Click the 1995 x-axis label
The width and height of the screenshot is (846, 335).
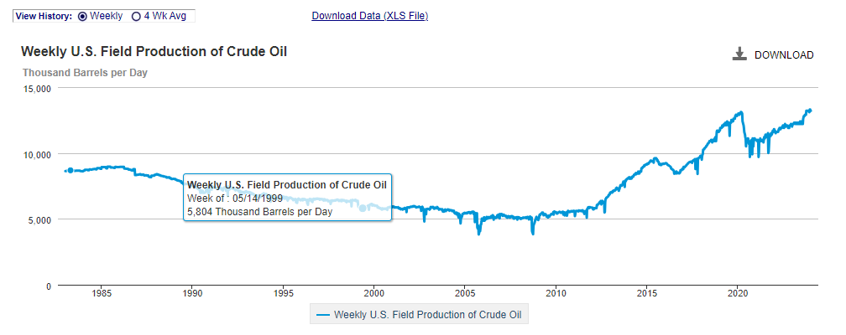pos(284,293)
